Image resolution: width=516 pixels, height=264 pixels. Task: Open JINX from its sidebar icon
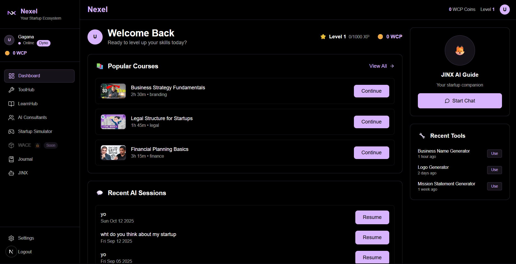coord(11,173)
